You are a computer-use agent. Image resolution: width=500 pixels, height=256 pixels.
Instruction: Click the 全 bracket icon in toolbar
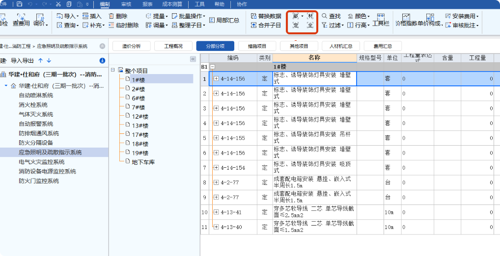(x=309, y=26)
